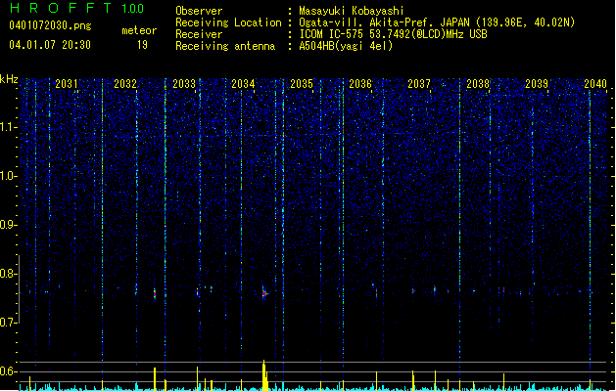Image resolution: width=616 pixels, height=391 pixels.
Task: Click the A504HB(yagi 4el) antenna text
Action: tap(346, 46)
